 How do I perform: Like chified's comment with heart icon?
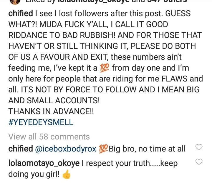click(x=199, y=147)
